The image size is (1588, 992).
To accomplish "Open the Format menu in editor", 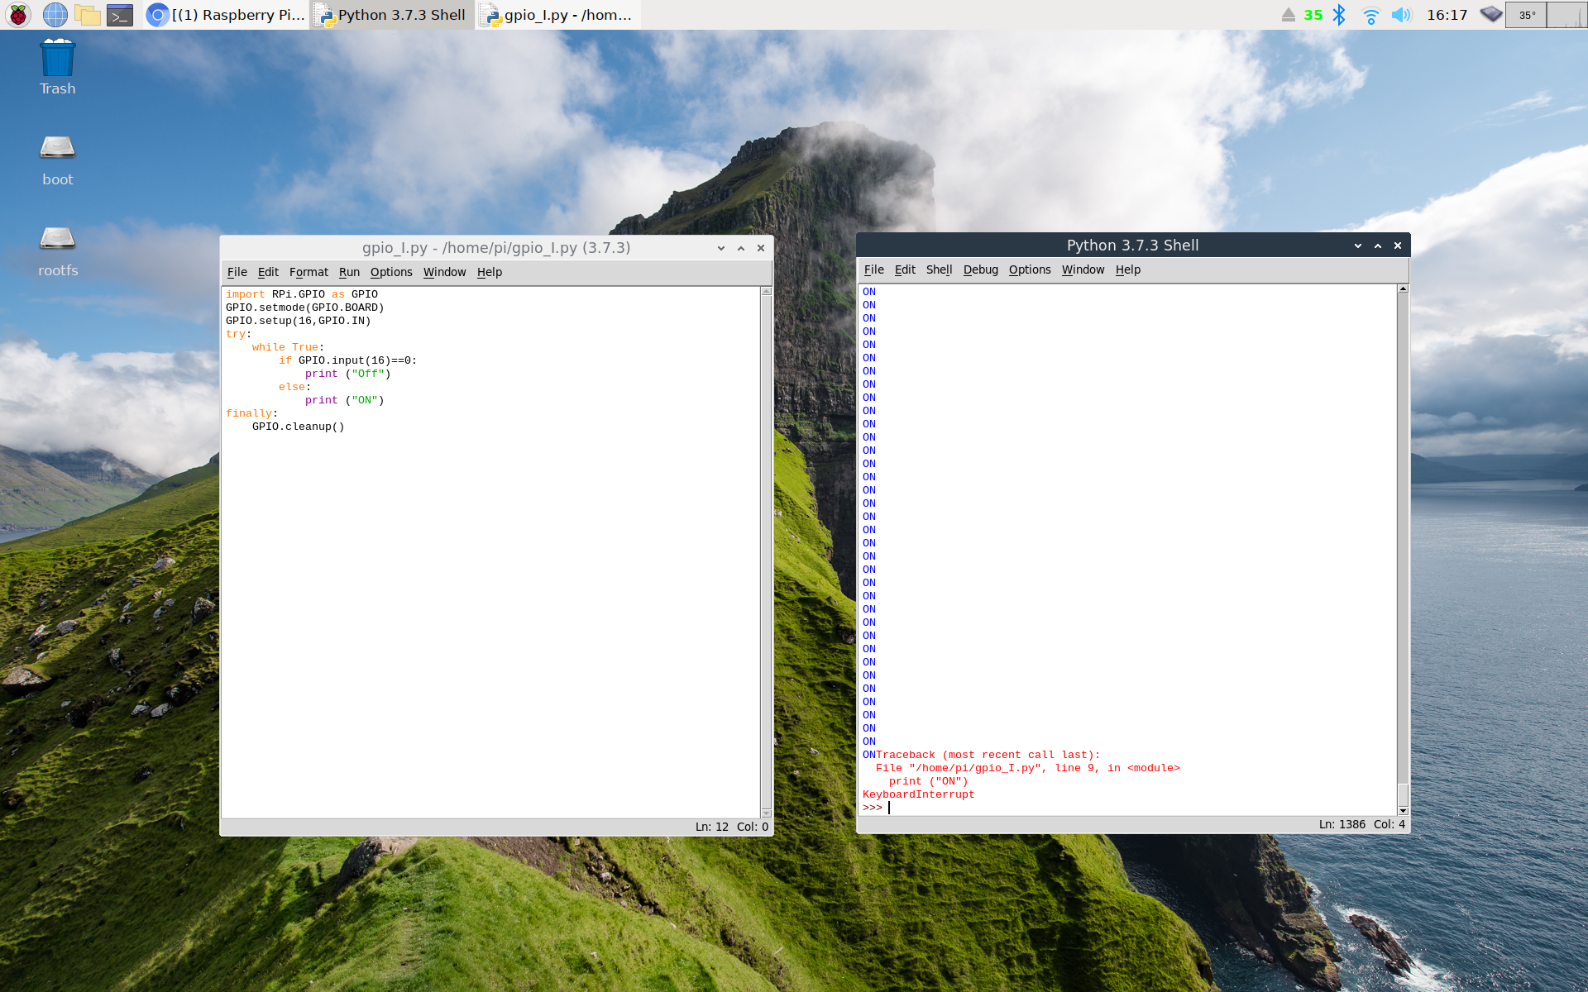I will 309,272.
